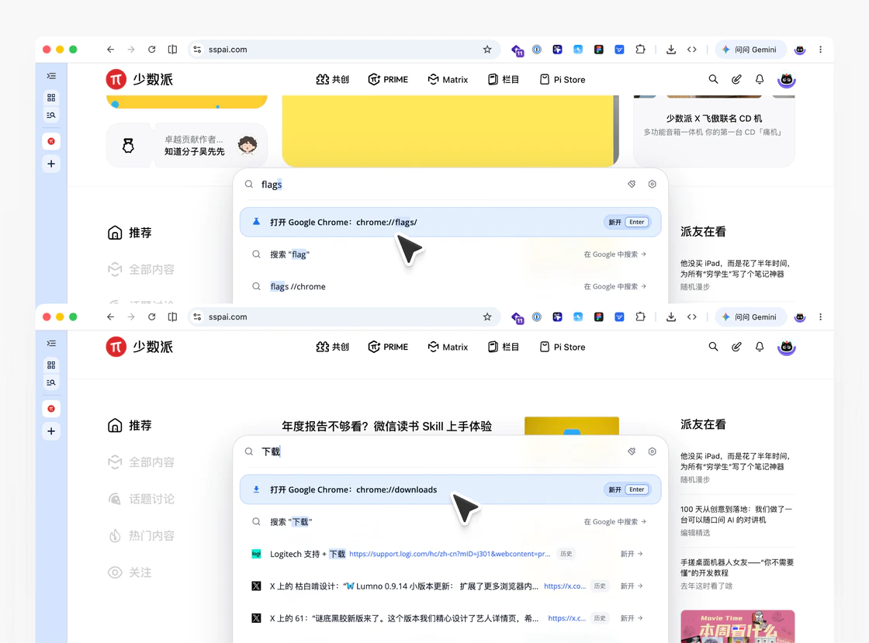Open tab grid icon in bottom window sidebar

(51, 365)
